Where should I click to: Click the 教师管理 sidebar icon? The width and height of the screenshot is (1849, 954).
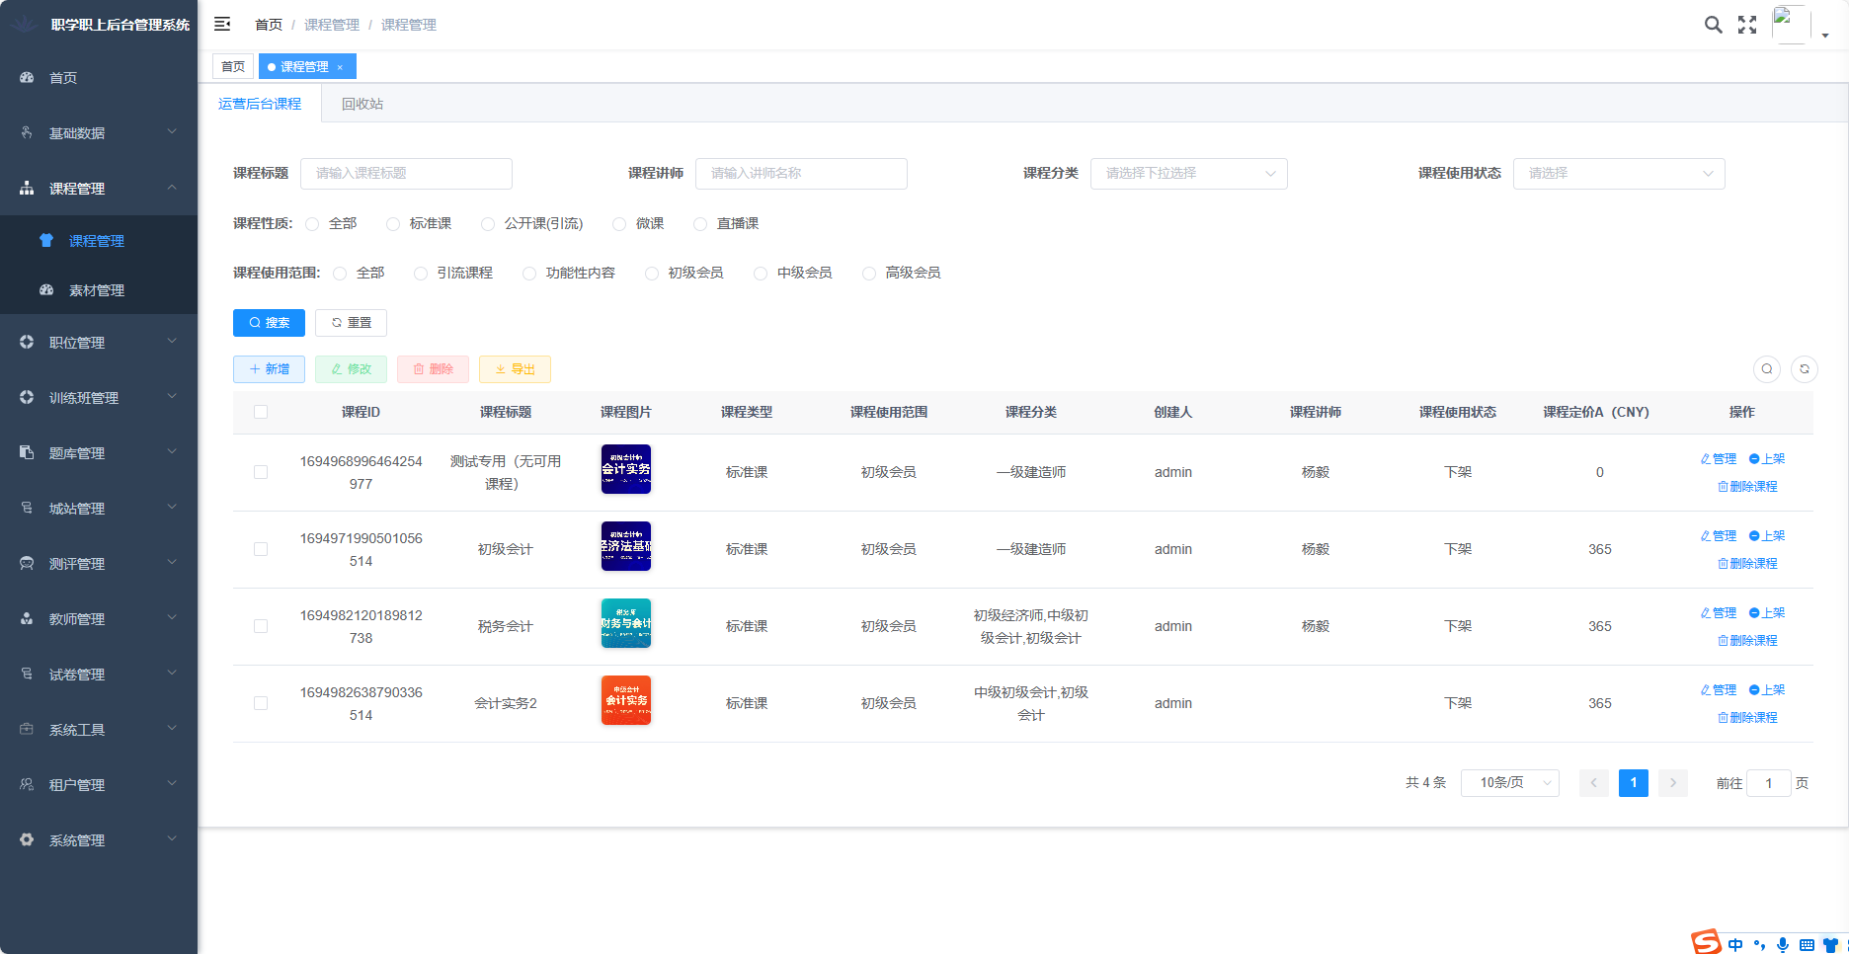[27, 618]
